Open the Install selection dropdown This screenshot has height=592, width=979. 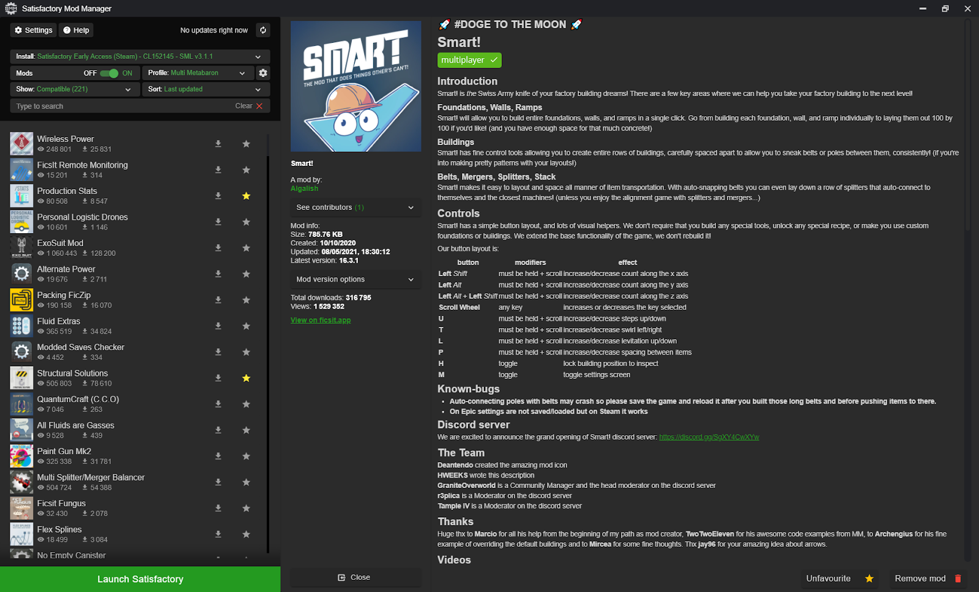click(140, 56)
